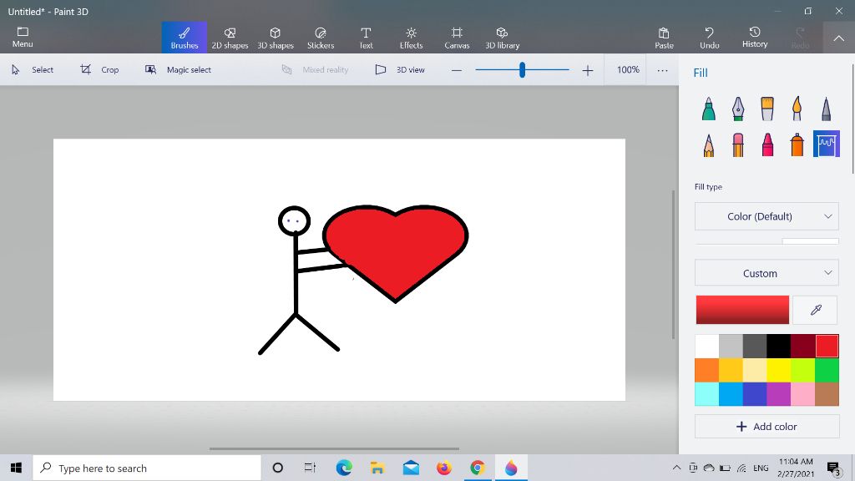Choose the Oil brush tool
The image size is (855, 481).
767,109
